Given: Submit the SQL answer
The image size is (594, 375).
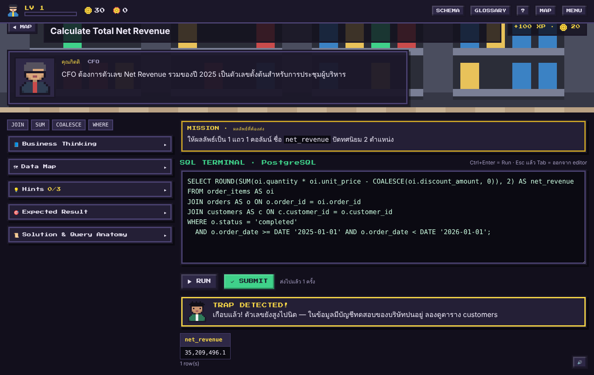Looking at the screenshot, I should point(249,281).
